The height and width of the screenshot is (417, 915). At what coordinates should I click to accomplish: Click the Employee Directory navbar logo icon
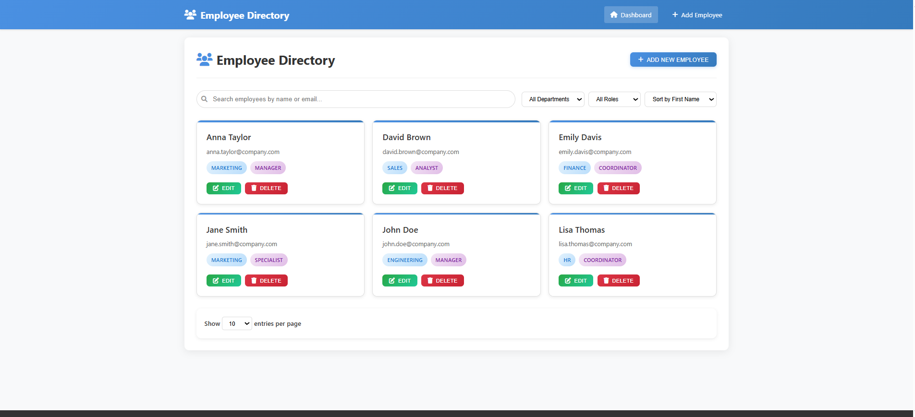[190, 15]
